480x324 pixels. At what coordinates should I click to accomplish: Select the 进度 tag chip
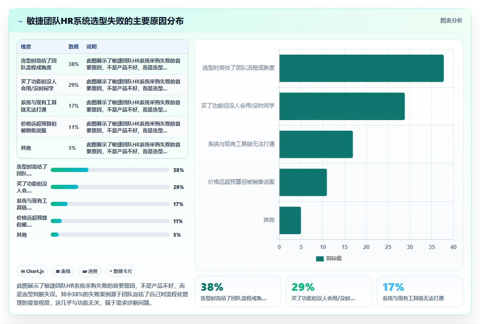pos(90,271)
